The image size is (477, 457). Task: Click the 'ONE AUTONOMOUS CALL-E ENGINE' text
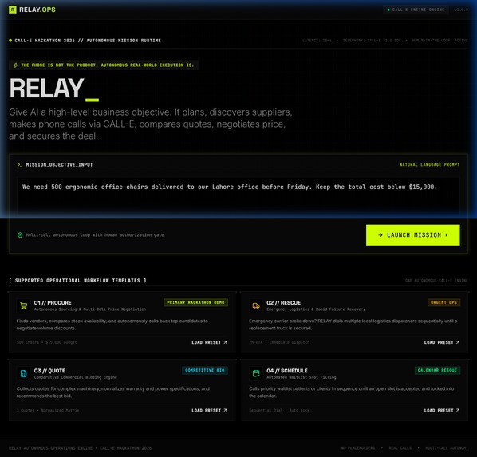tap(436, 280)
